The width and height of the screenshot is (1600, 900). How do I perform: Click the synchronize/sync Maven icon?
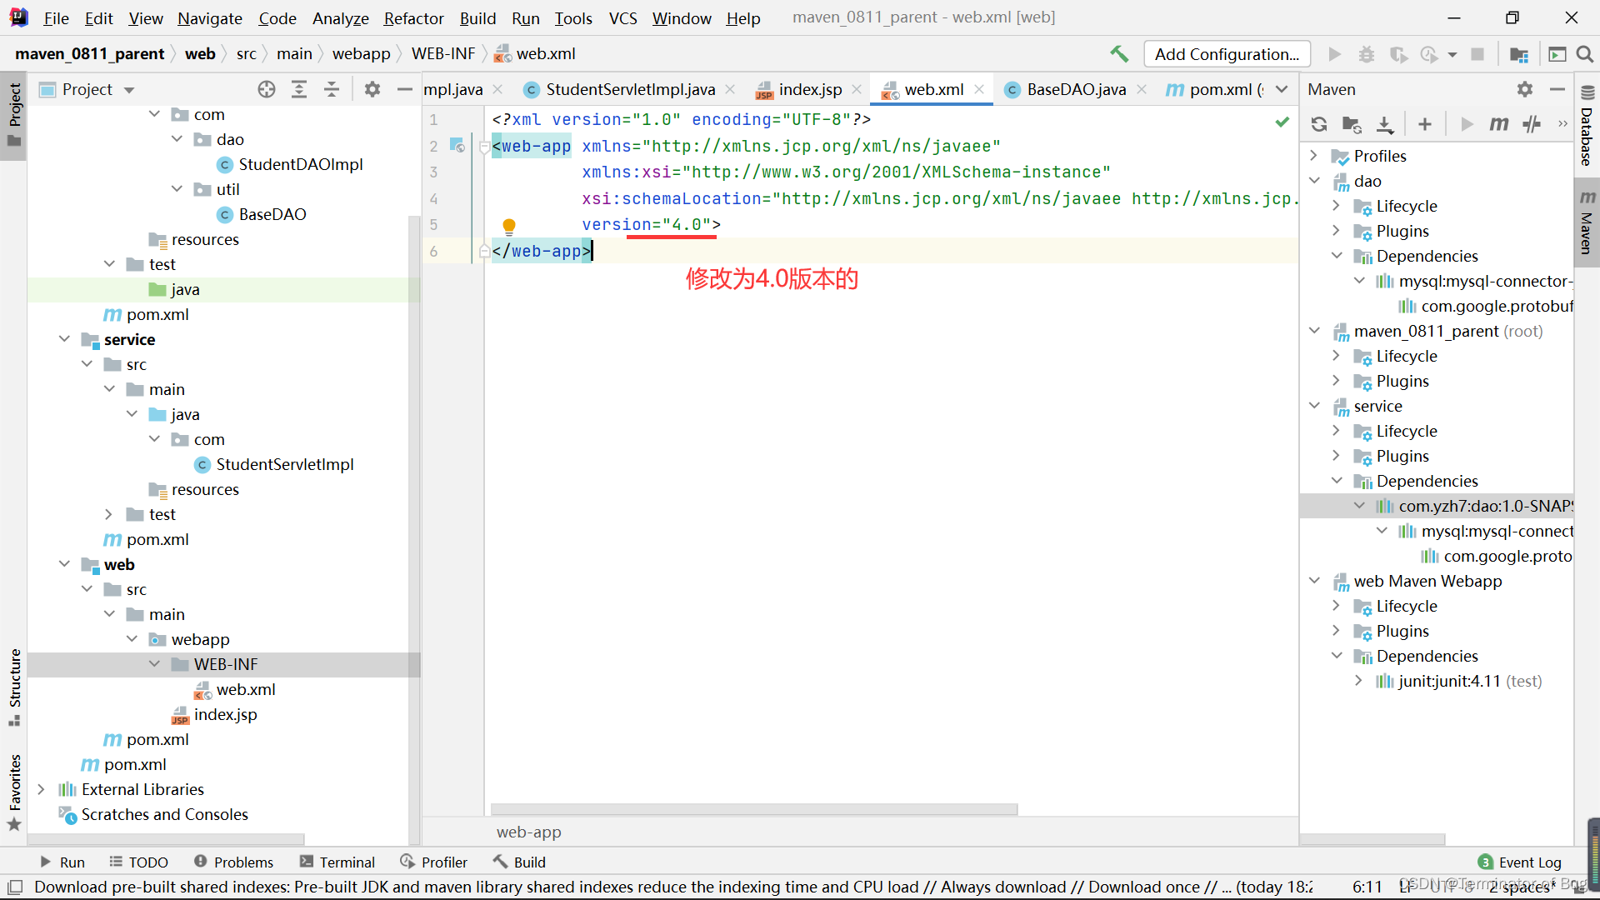tap(1320, 123)
